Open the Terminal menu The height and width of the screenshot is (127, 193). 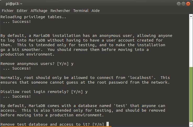pos(81,11)
